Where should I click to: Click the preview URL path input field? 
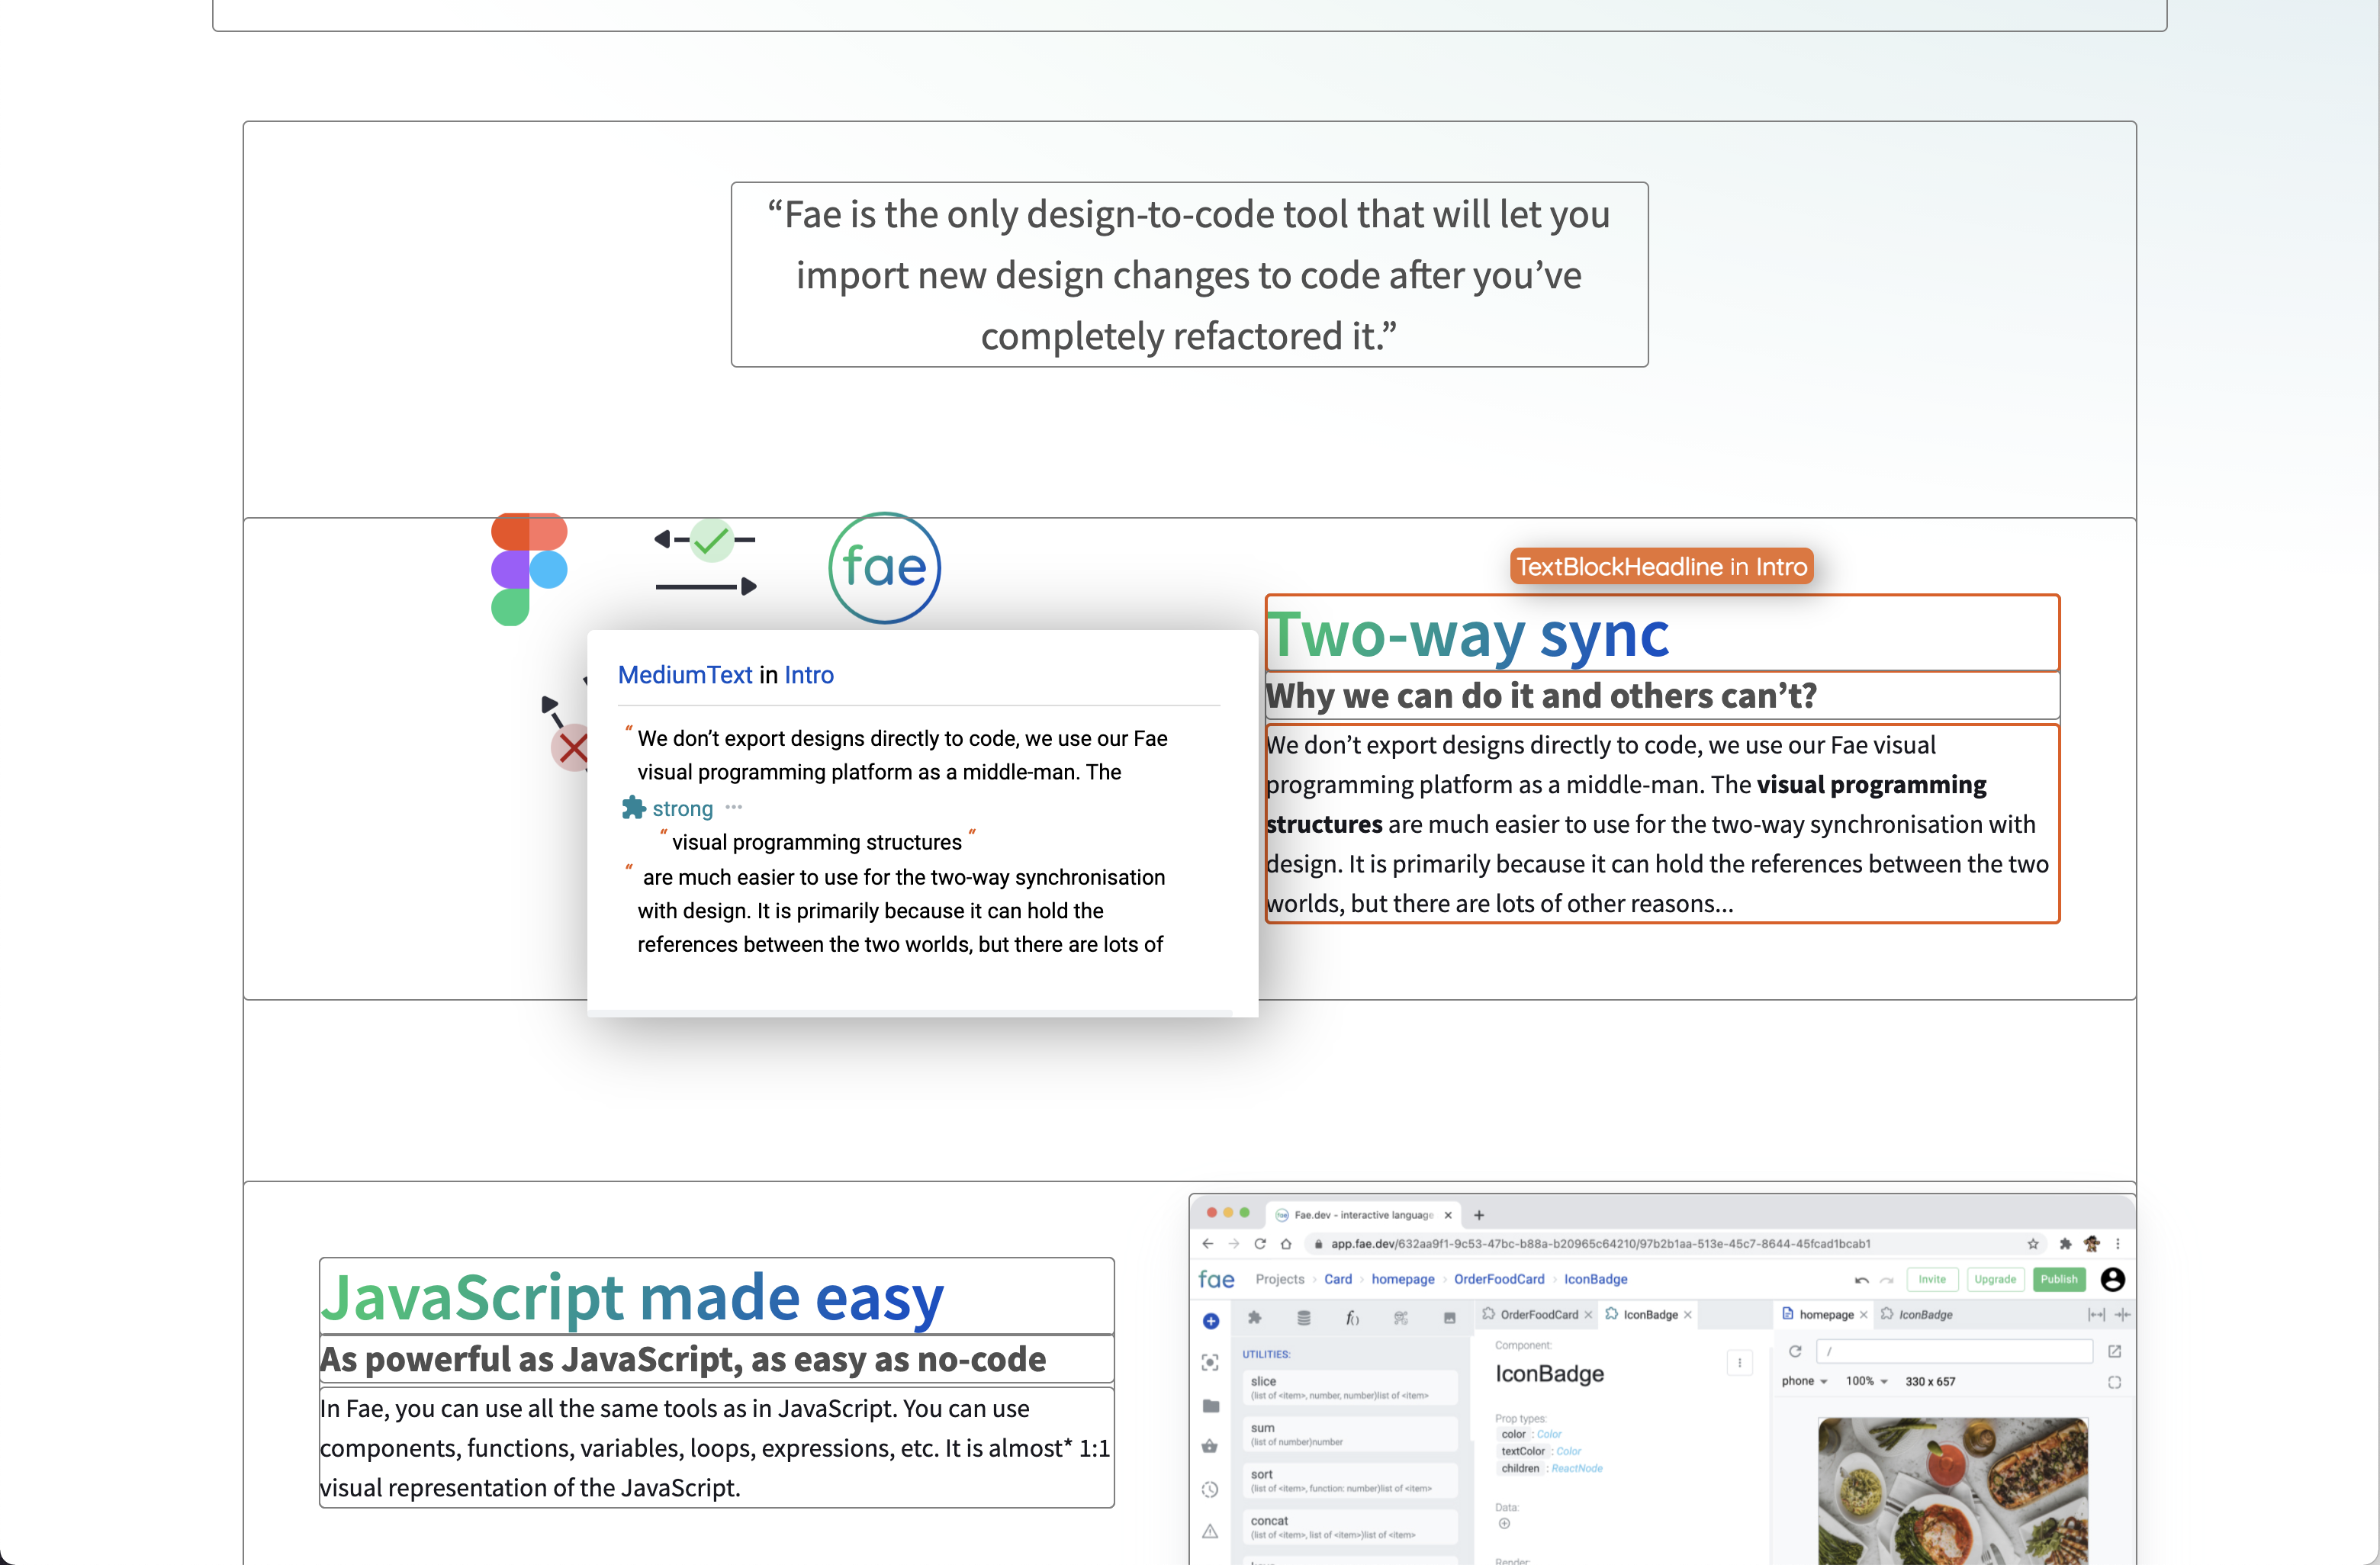coord(1954,1351)
